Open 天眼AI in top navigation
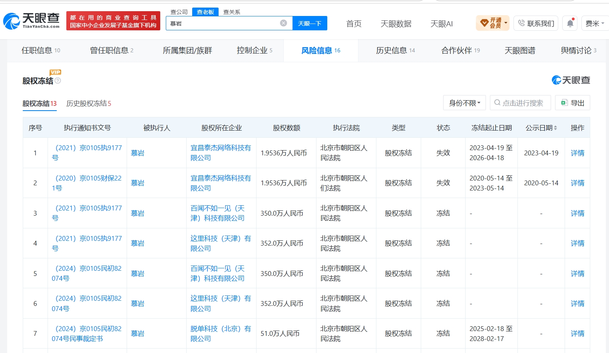 442,24
